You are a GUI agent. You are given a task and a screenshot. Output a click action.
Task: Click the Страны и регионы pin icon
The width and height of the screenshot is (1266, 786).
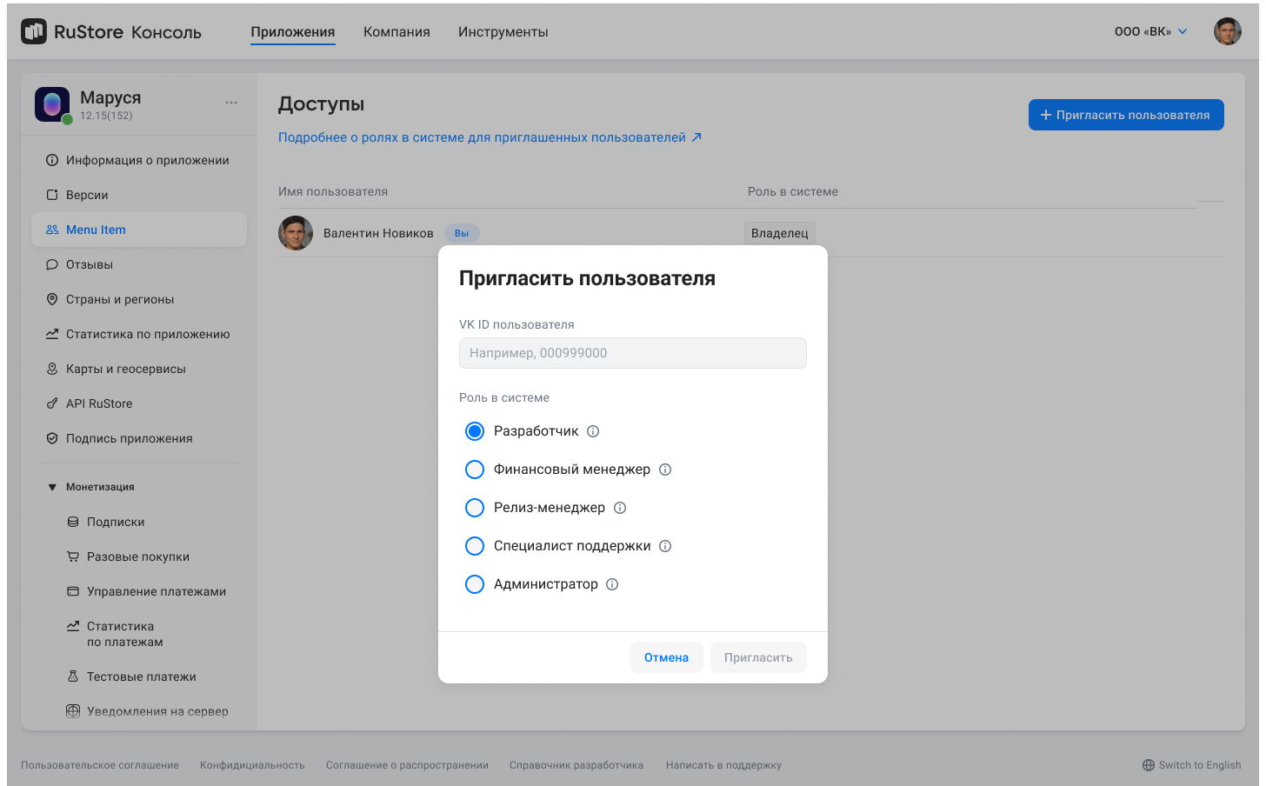pyautogui.click(x=52, y=299)
